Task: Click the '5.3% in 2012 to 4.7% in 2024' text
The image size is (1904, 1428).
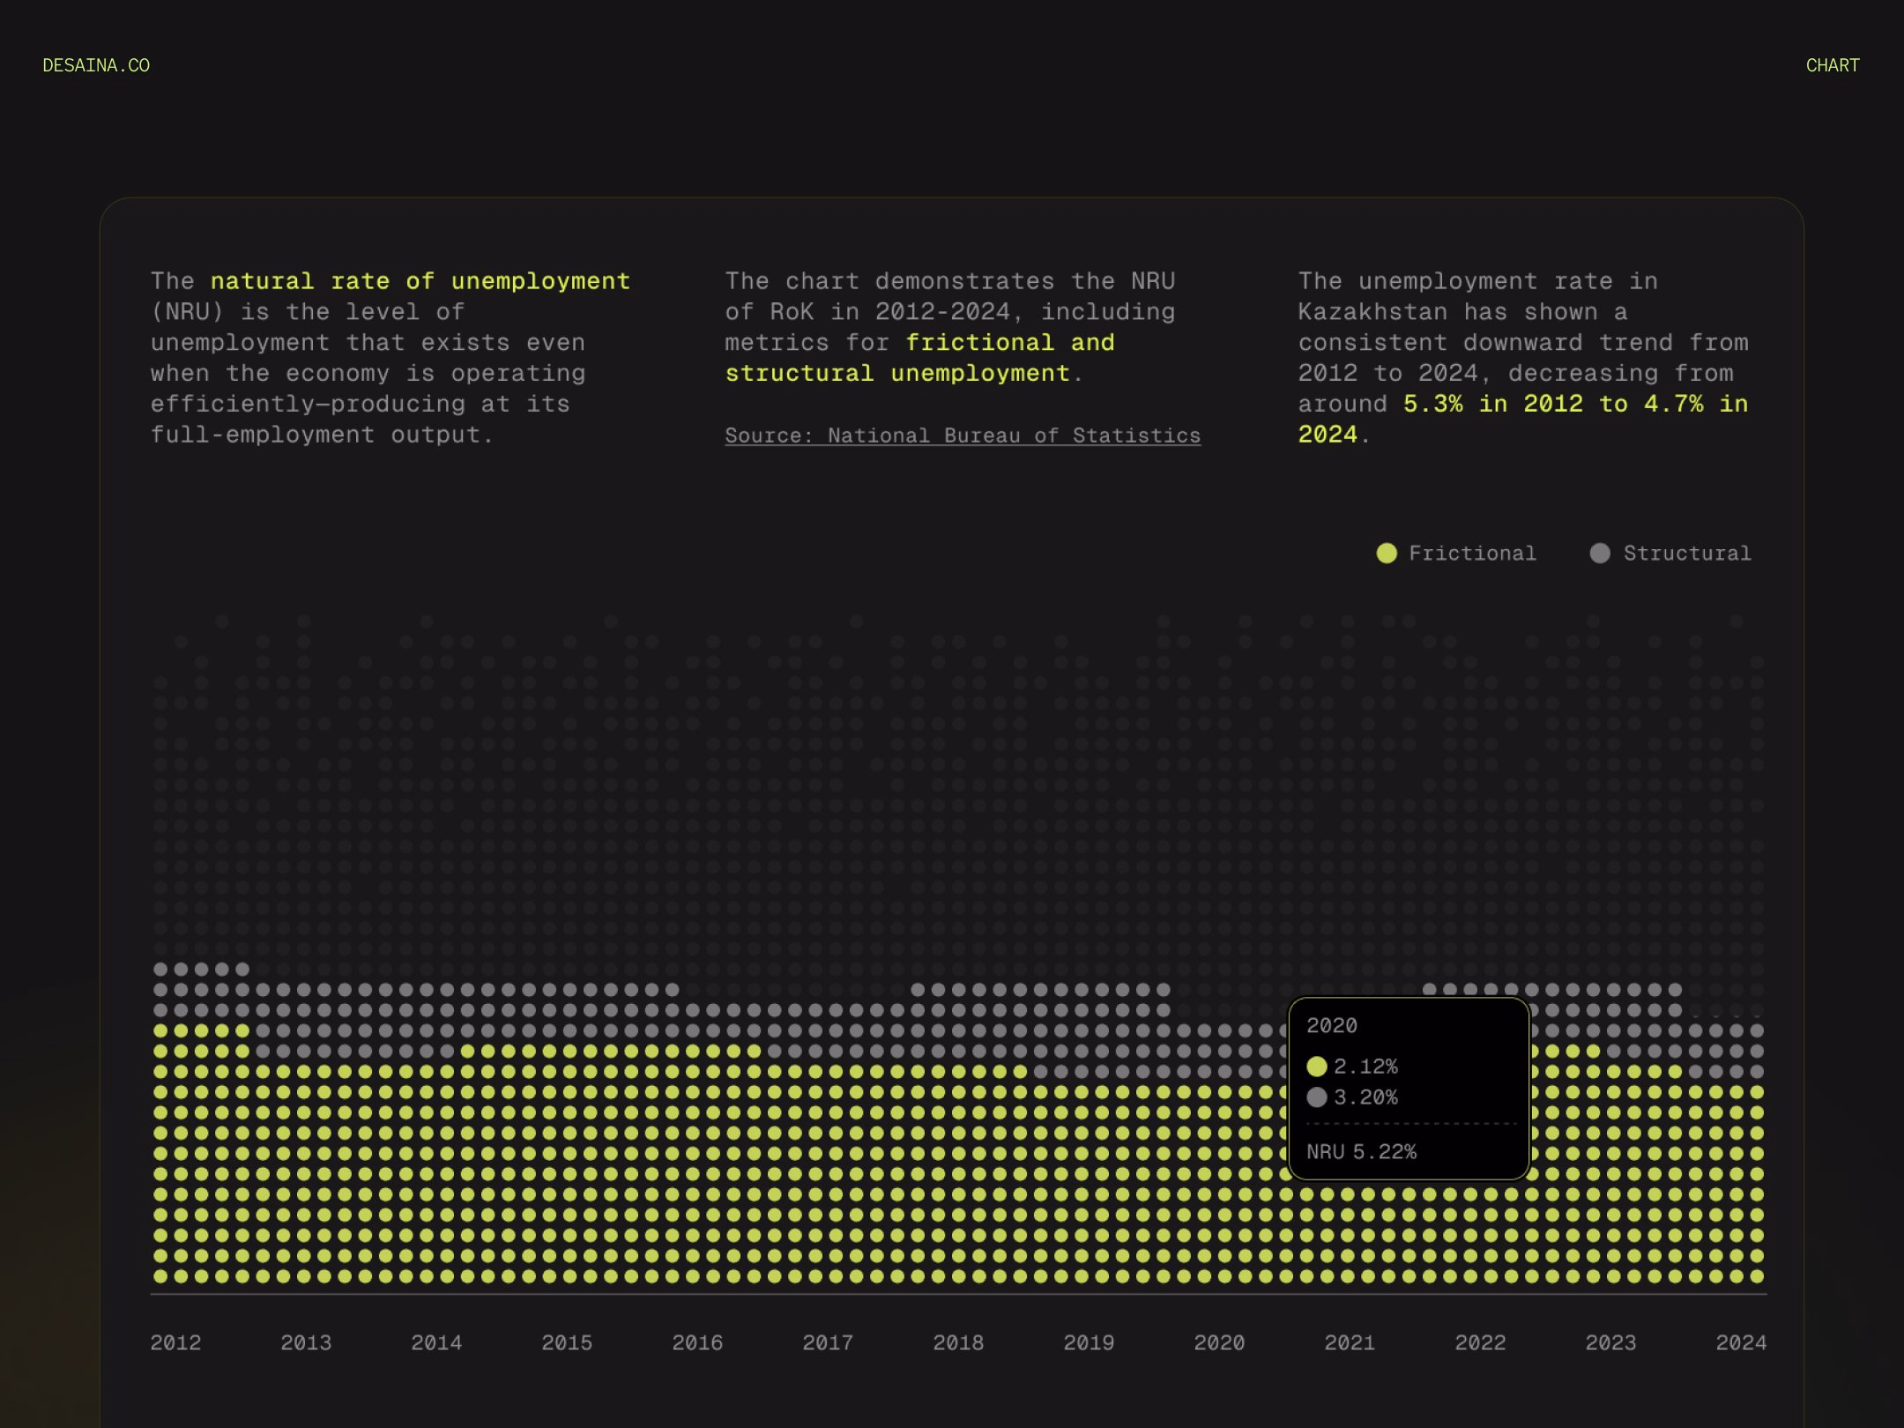Action: coord(1523,420)
